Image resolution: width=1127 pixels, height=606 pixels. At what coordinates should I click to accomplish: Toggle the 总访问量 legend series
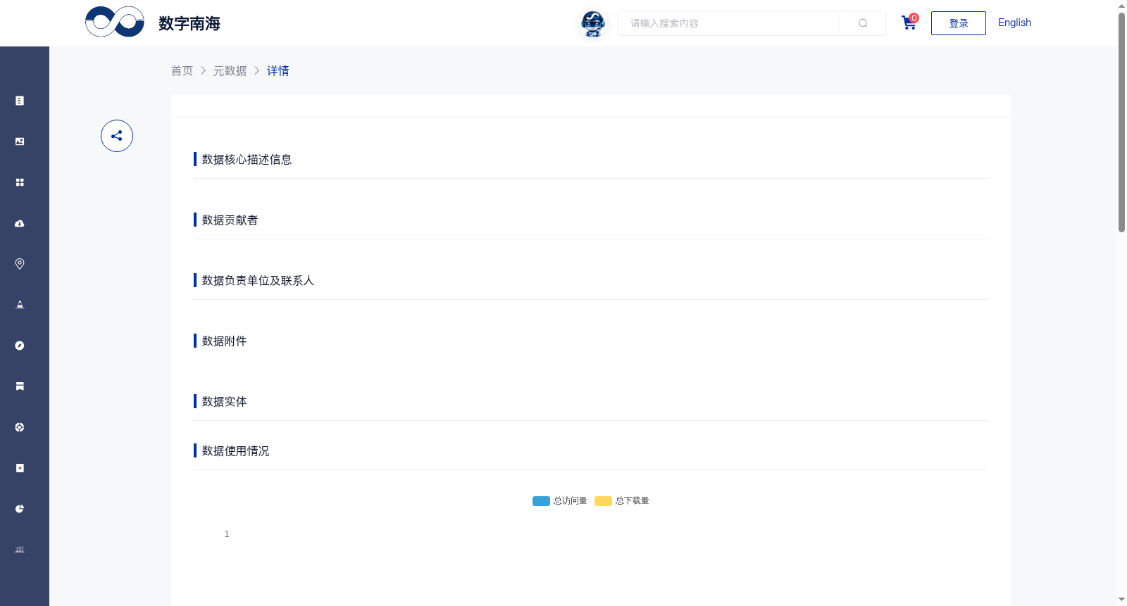[x=560, y=501]
